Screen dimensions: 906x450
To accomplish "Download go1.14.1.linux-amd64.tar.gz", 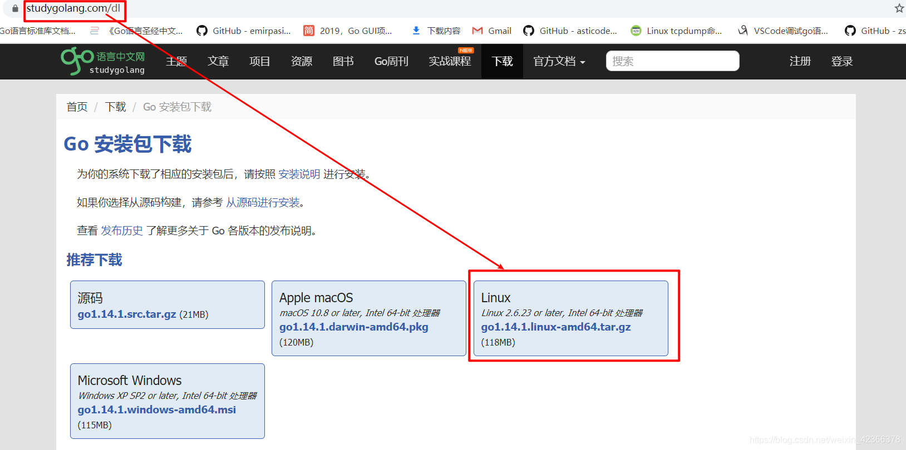I will pyautogui.click(x=556, y=327).
